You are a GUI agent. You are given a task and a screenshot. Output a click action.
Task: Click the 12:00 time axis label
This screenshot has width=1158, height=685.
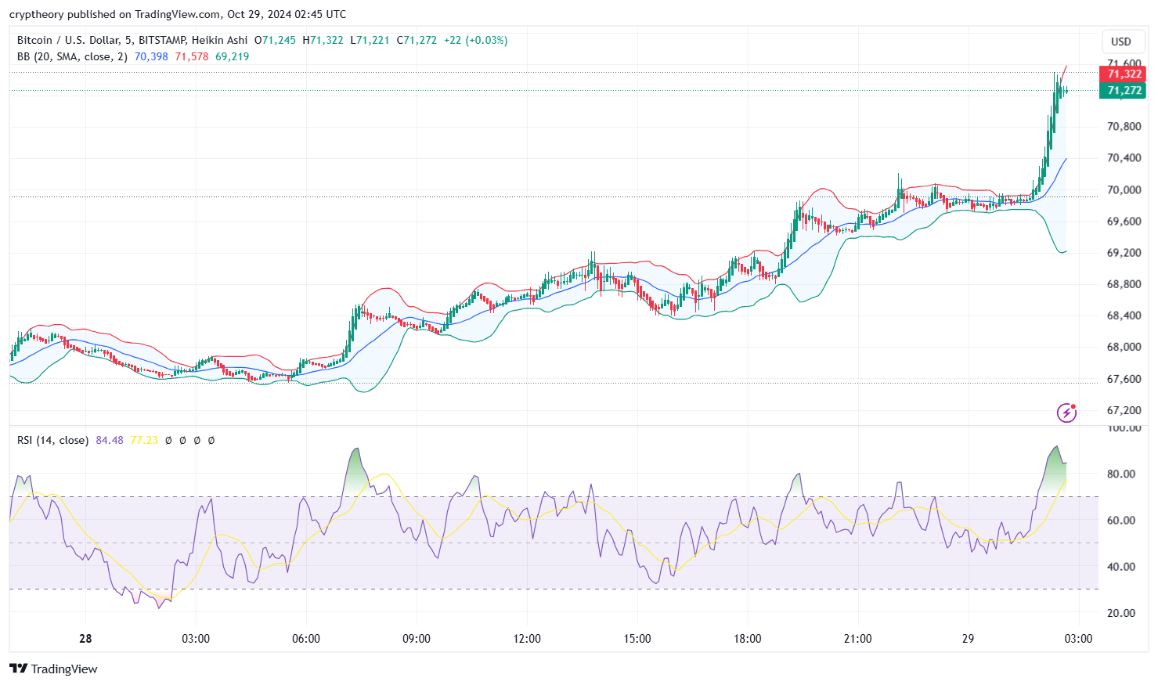tap(527, 639)
